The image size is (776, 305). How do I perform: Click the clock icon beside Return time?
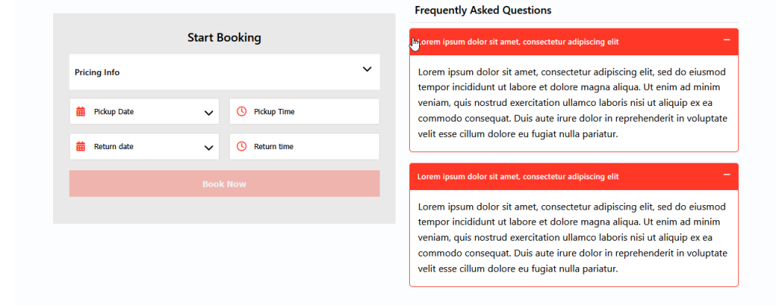pos(242,147)
